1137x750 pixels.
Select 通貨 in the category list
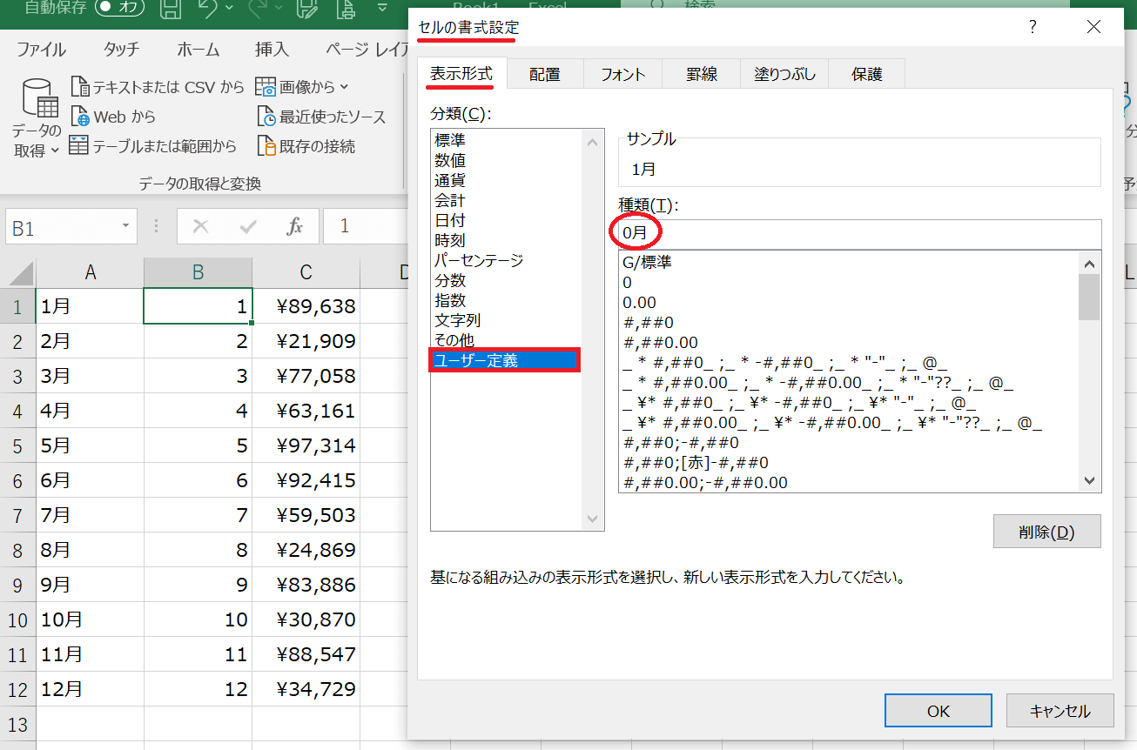click(450, 180)
